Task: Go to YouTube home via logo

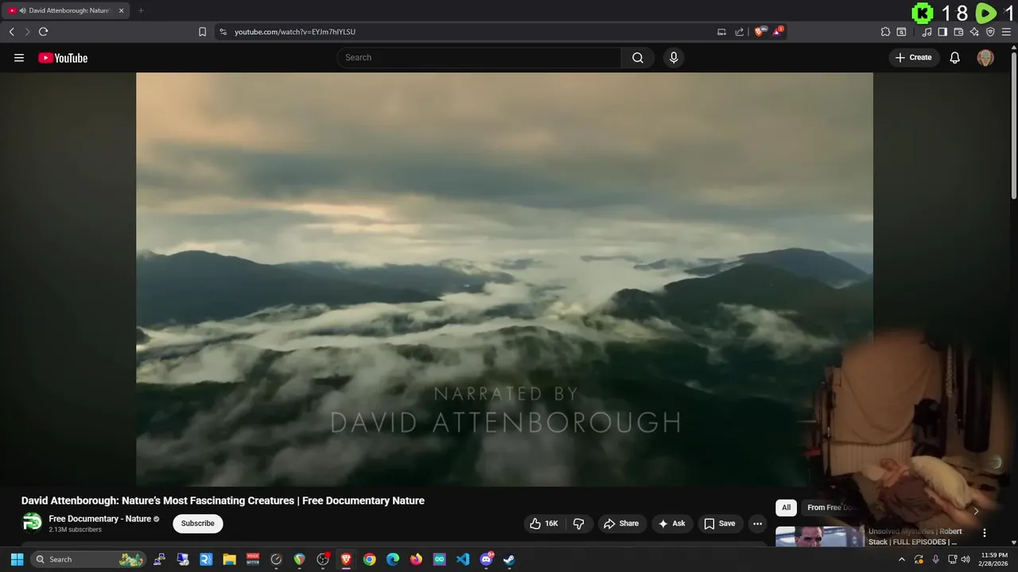Action: 63,57
